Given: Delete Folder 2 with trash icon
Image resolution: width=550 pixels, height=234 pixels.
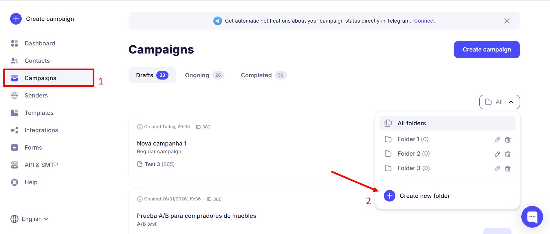Looking at the screenshot, I should (x=508, y=154).
